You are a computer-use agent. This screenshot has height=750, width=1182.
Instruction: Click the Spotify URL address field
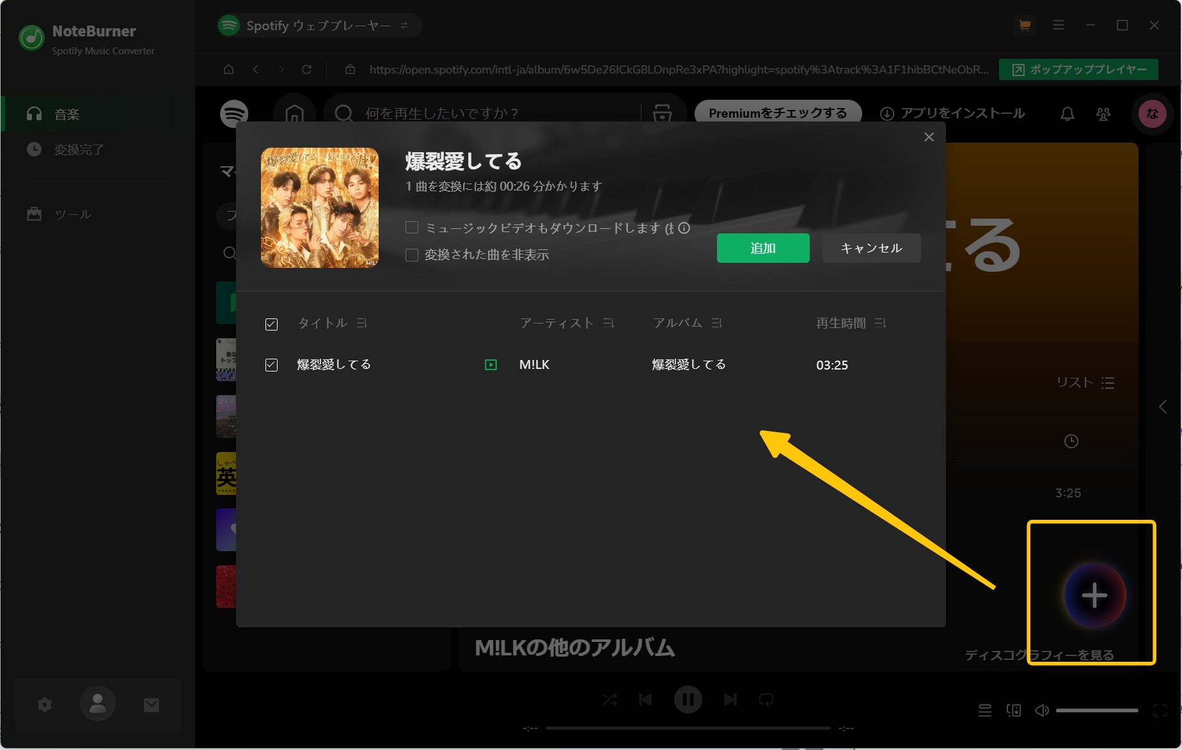point(678,69)
